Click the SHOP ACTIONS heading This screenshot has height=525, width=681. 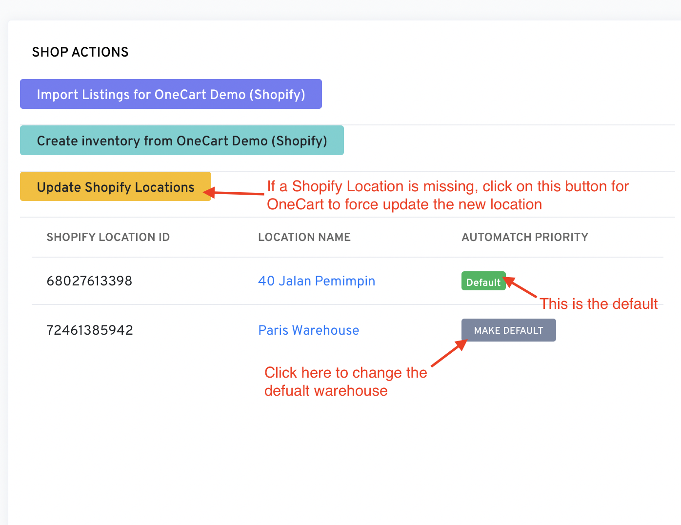pyautogui.click(x=80, y=52)
